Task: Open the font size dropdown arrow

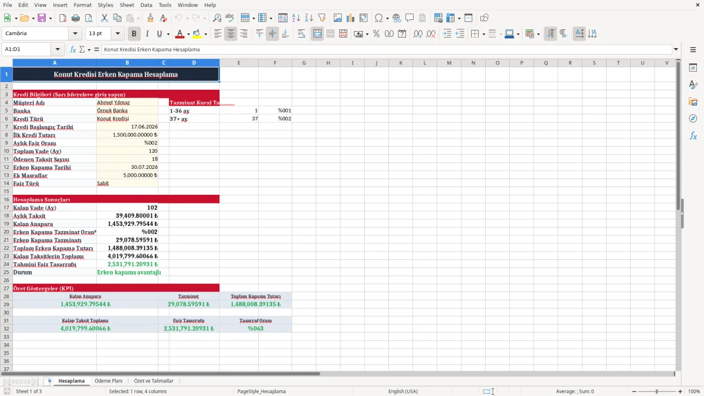Action: (x=118, y=34)
